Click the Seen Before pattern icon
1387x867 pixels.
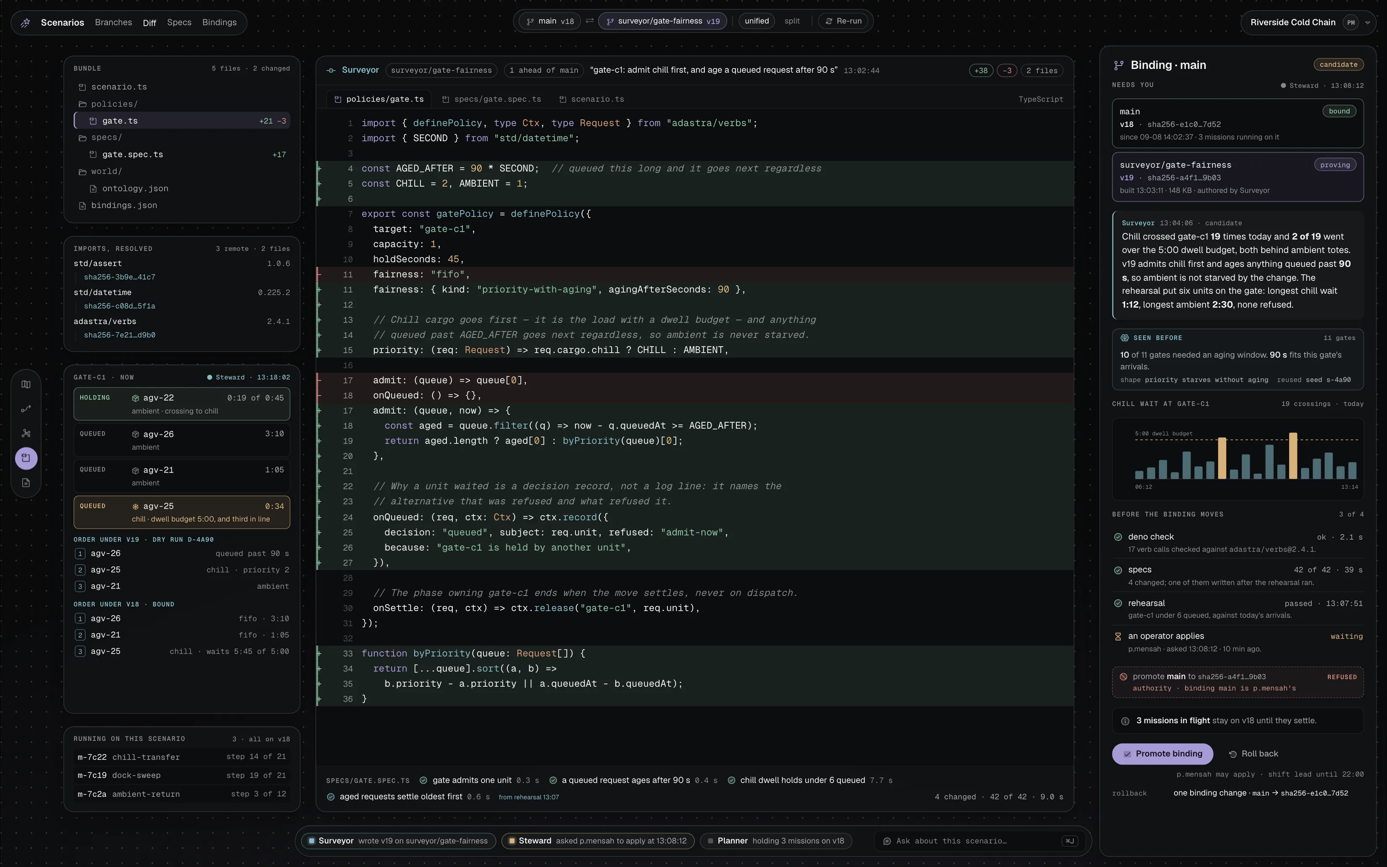click(1124, 338)
